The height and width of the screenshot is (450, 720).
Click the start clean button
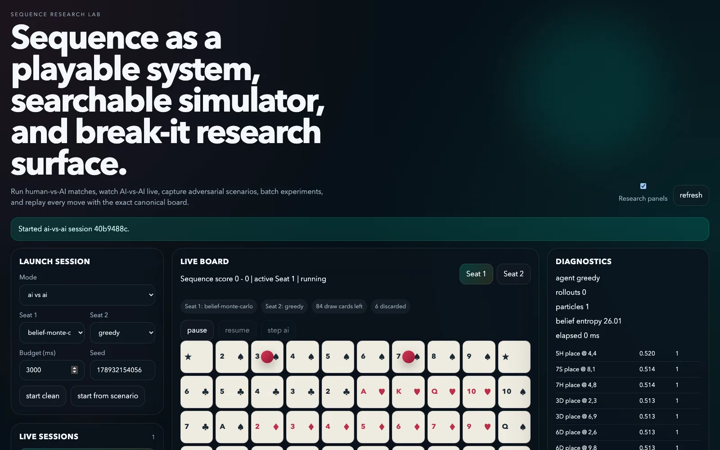[x=43, y=396]
